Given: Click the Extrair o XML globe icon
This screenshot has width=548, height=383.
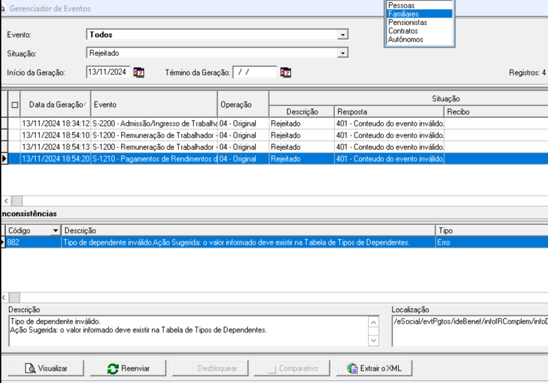Looking at the screenshot, I should pos(352,368).
